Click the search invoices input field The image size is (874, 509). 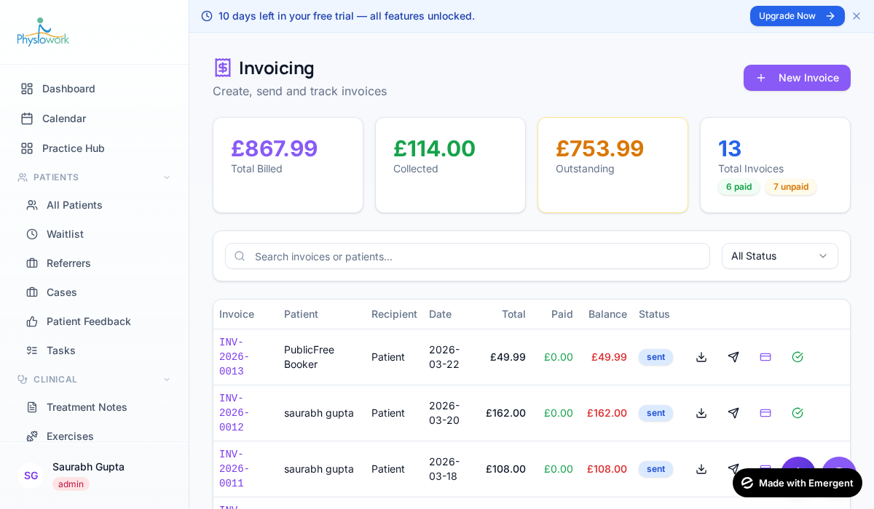click(468, 256)
